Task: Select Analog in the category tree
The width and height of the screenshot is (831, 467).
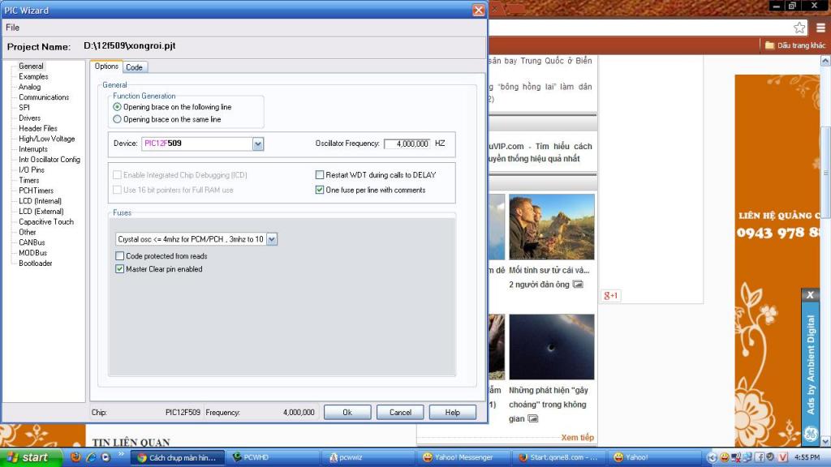Action: (x=29, y=87)
